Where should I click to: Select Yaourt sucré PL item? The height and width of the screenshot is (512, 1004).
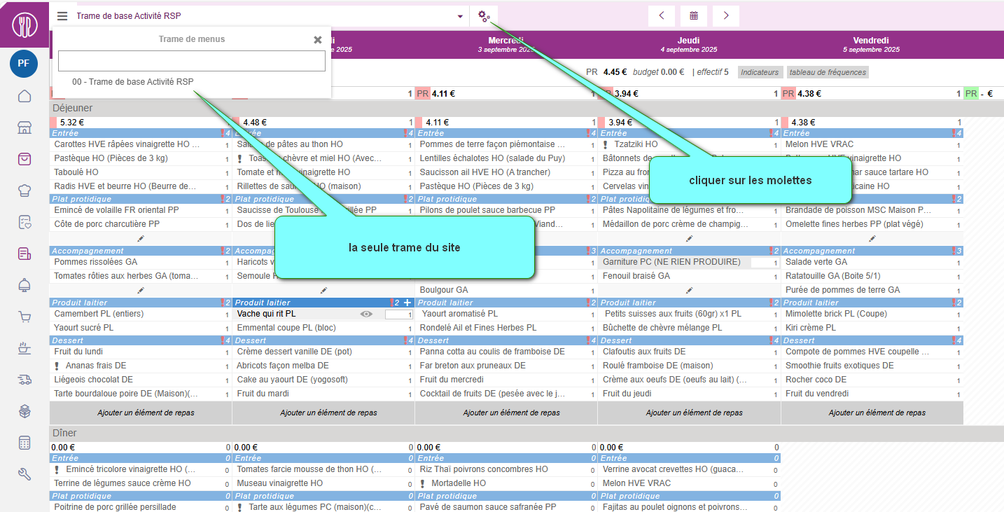click(x=83, y=328)
